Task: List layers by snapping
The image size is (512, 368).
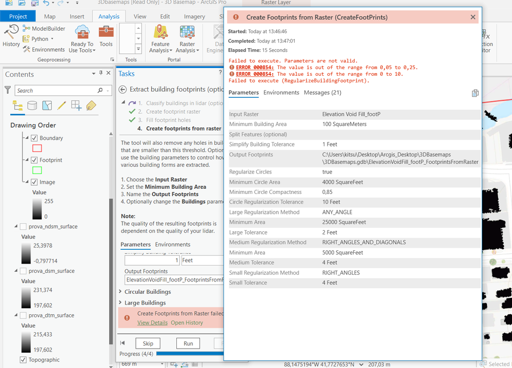Action: click(76, 105)
